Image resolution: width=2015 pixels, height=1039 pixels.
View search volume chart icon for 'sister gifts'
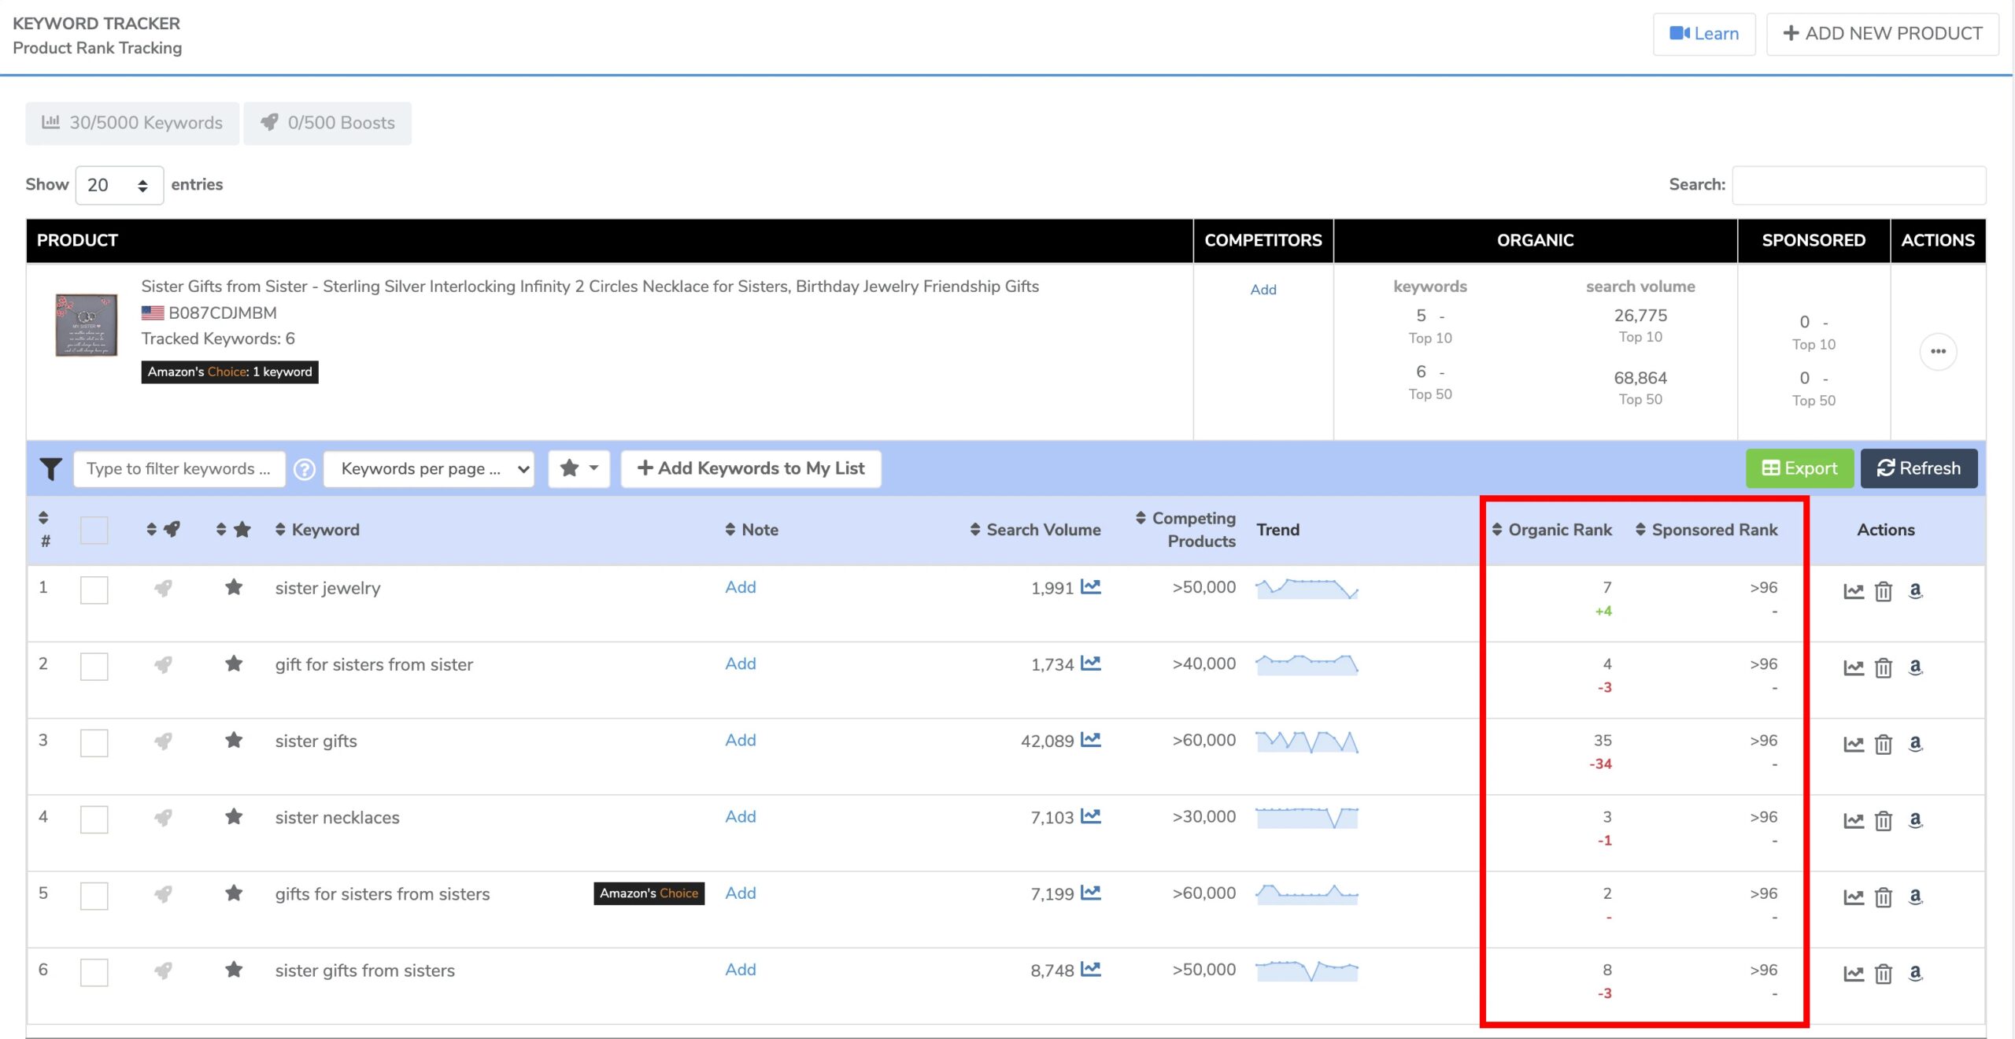coord(1090,740)
